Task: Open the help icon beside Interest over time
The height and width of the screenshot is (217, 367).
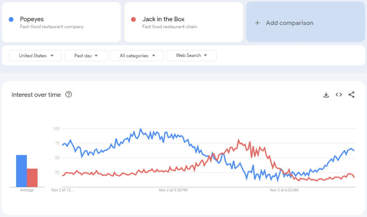Action: (x=68, y=94)
